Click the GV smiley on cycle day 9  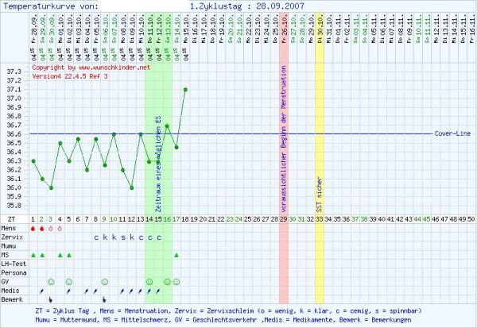pos(105,282)
